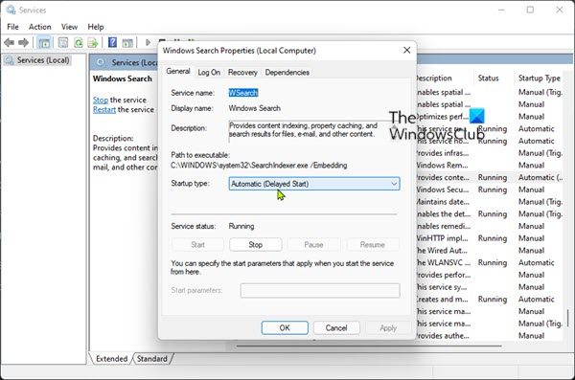Click the Export List toolbar icon

click(x=93, y=43)
